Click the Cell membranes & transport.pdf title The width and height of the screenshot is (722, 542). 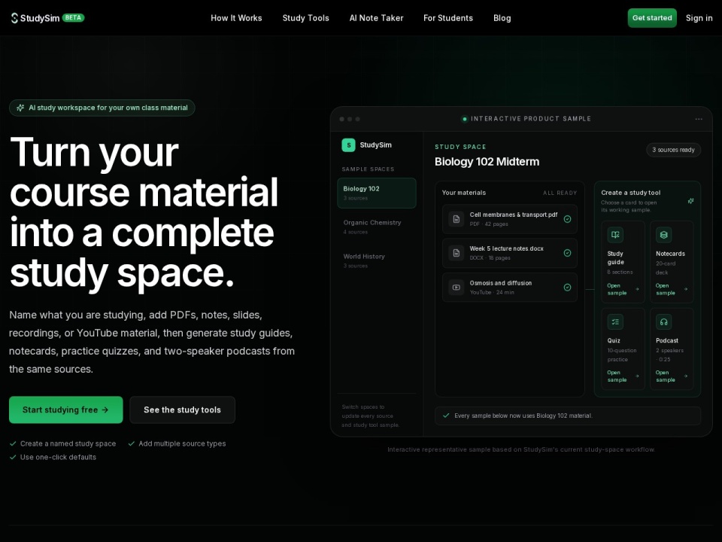(x=514, y=215)
